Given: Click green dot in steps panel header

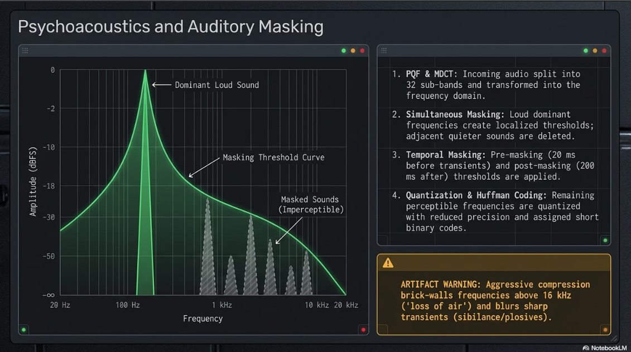Looking at the screenshot, I should point(585,51).
